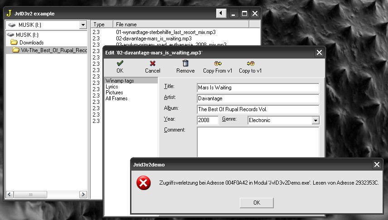Expand the Genre combo box

tap(315, 121)
